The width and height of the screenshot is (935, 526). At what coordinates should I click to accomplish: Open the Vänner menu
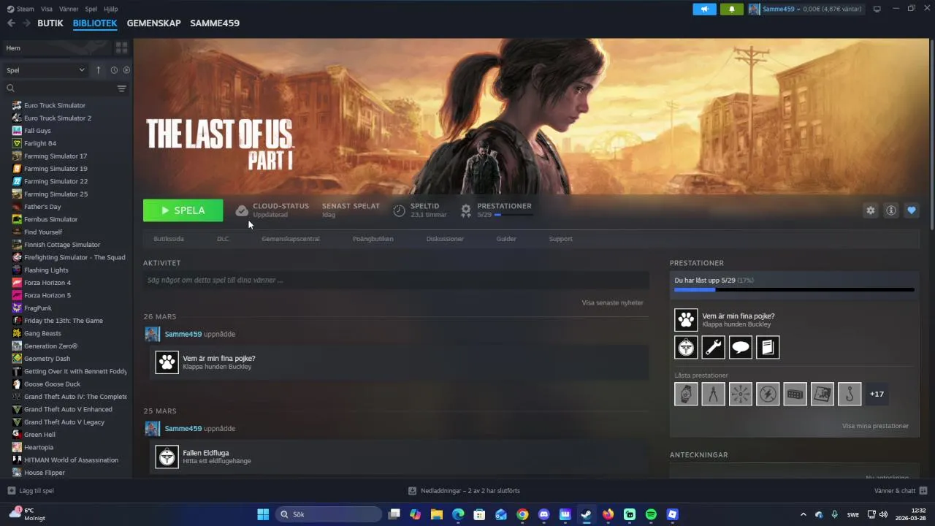[x=69, y=9]
